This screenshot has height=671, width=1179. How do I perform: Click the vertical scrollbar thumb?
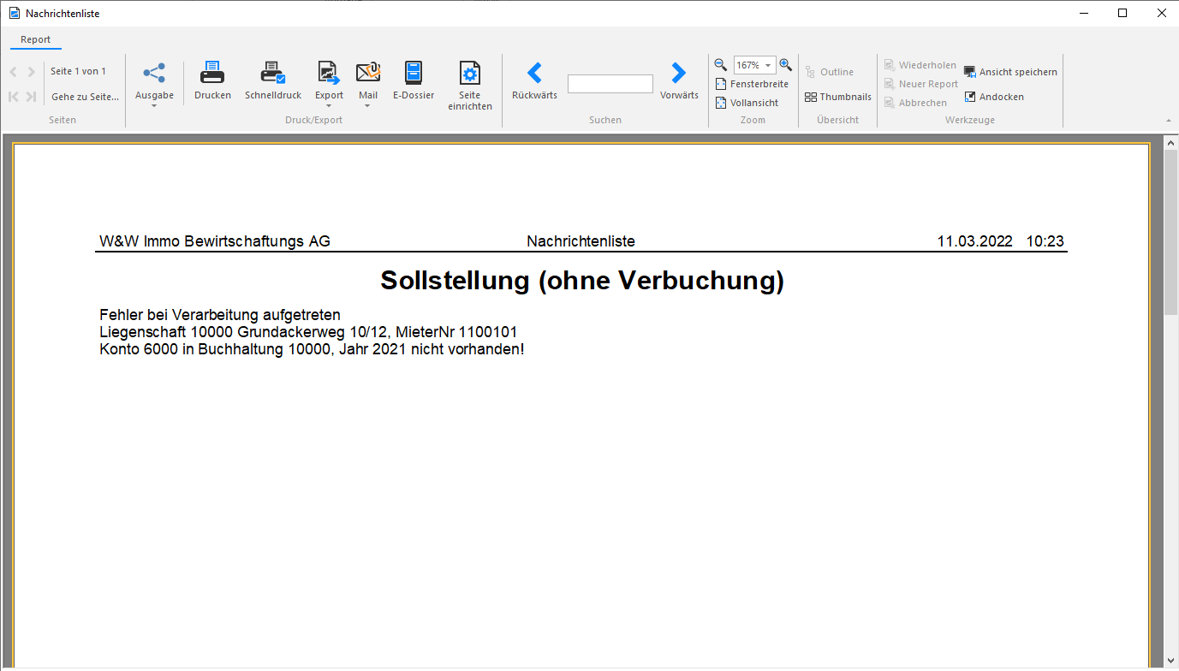click(1170, 233)
